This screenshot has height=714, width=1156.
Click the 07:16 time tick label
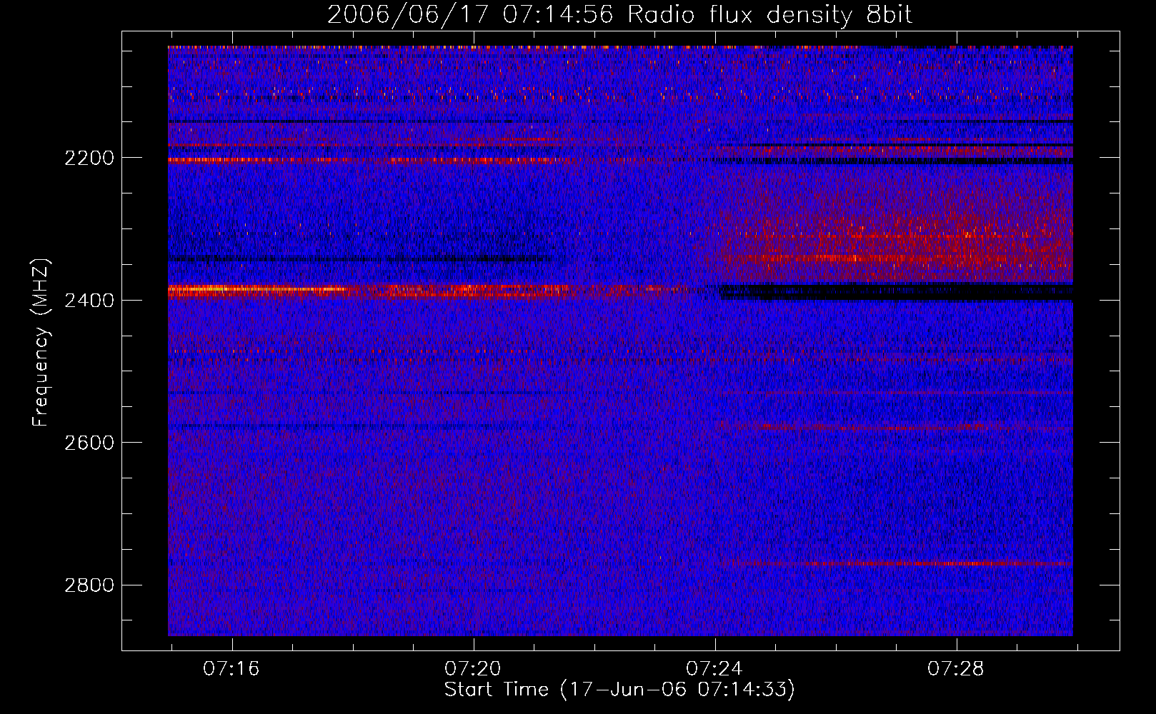tap(231, 669)
